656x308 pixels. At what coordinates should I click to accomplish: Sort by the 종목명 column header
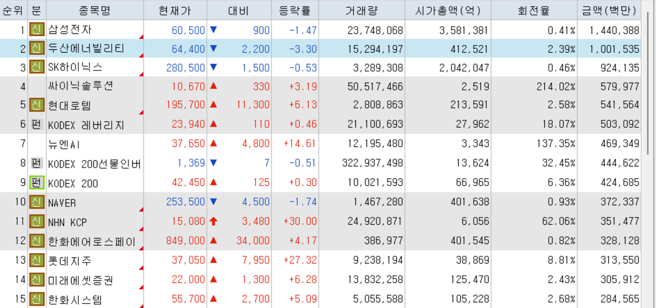pos(95,11)
